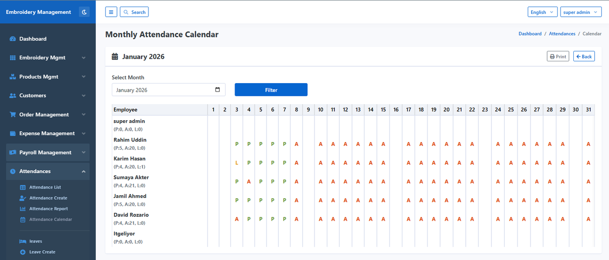Click the Attendance Report chart icon
The height and width of the screenshot is (260, 609).
coord(22,209)
